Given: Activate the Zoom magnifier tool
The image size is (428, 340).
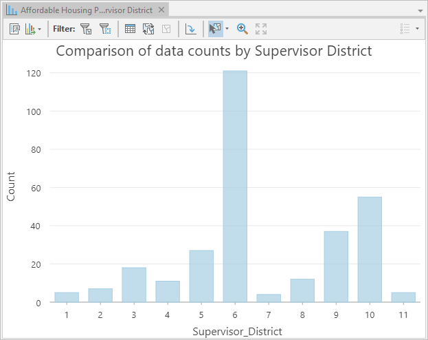Looking at the screenshot, I should tap(243, 29).
